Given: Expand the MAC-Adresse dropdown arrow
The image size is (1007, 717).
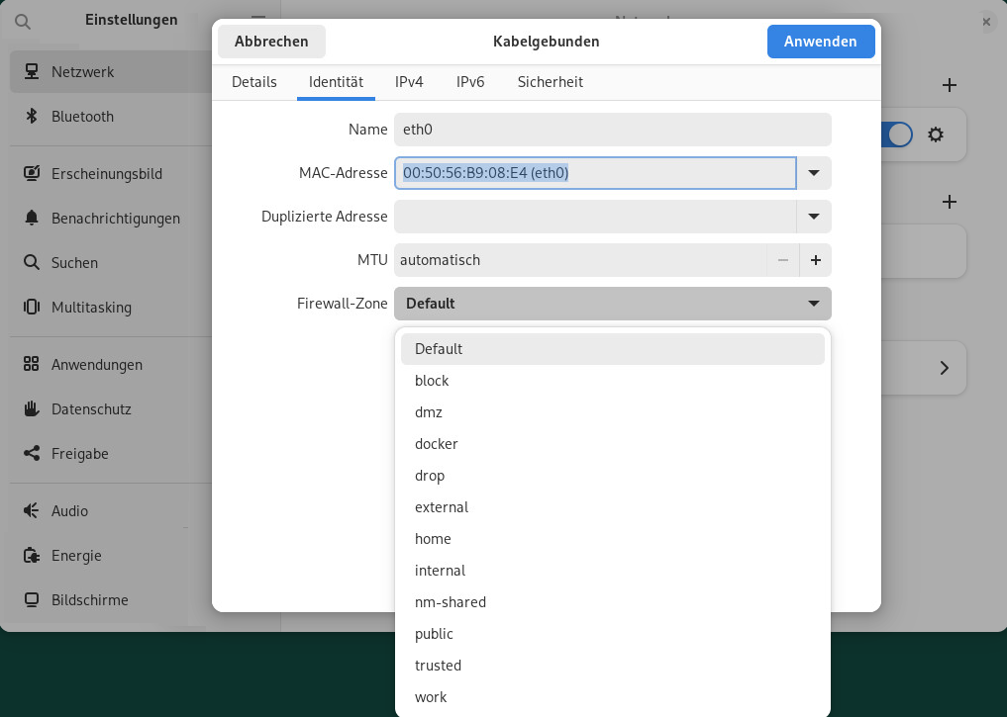Looking at the screenshot, I should [814, 173].
